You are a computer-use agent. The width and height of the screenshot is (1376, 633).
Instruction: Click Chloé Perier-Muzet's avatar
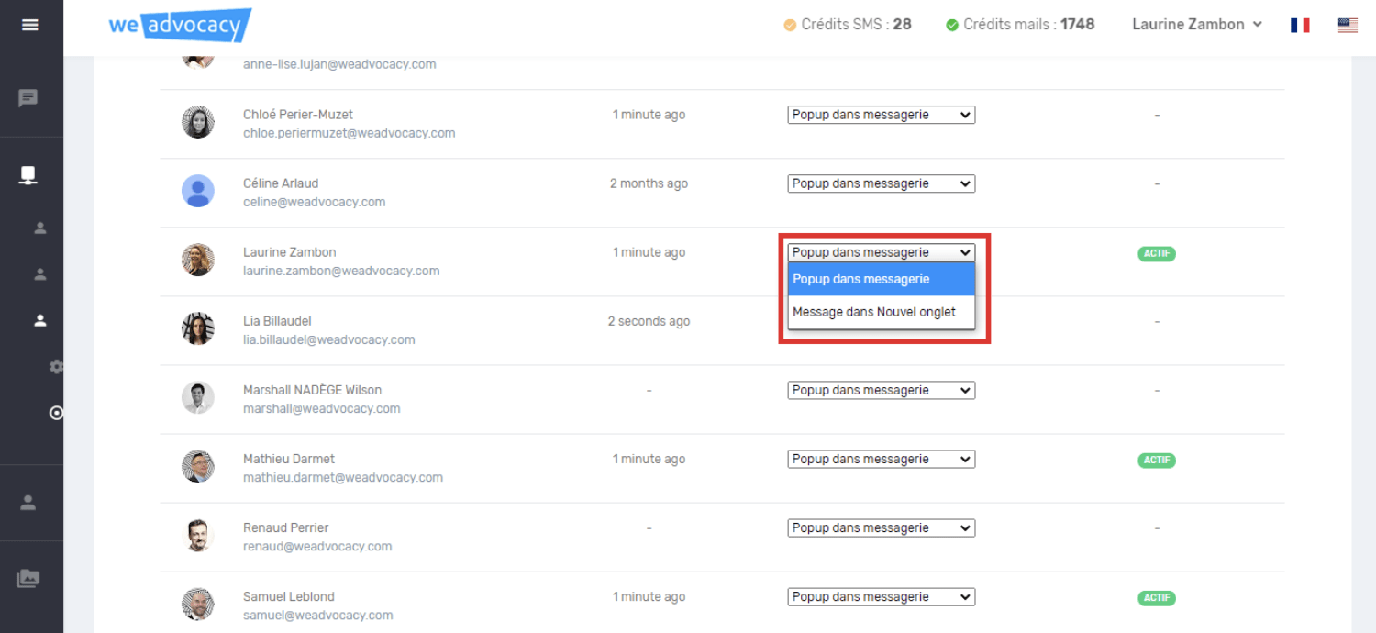tap(198, 122)
